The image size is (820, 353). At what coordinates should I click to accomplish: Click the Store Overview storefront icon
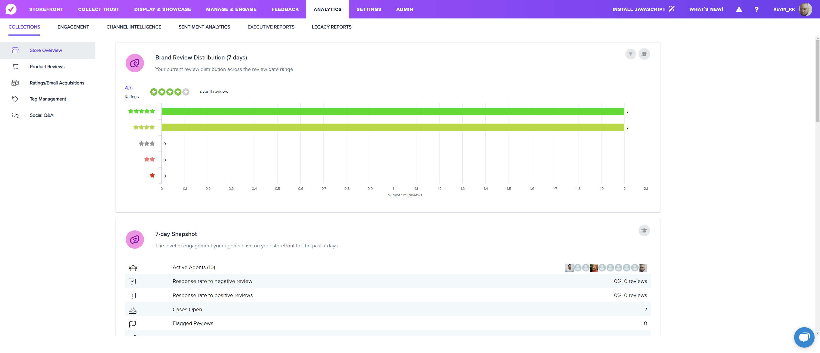pos(15,50)
